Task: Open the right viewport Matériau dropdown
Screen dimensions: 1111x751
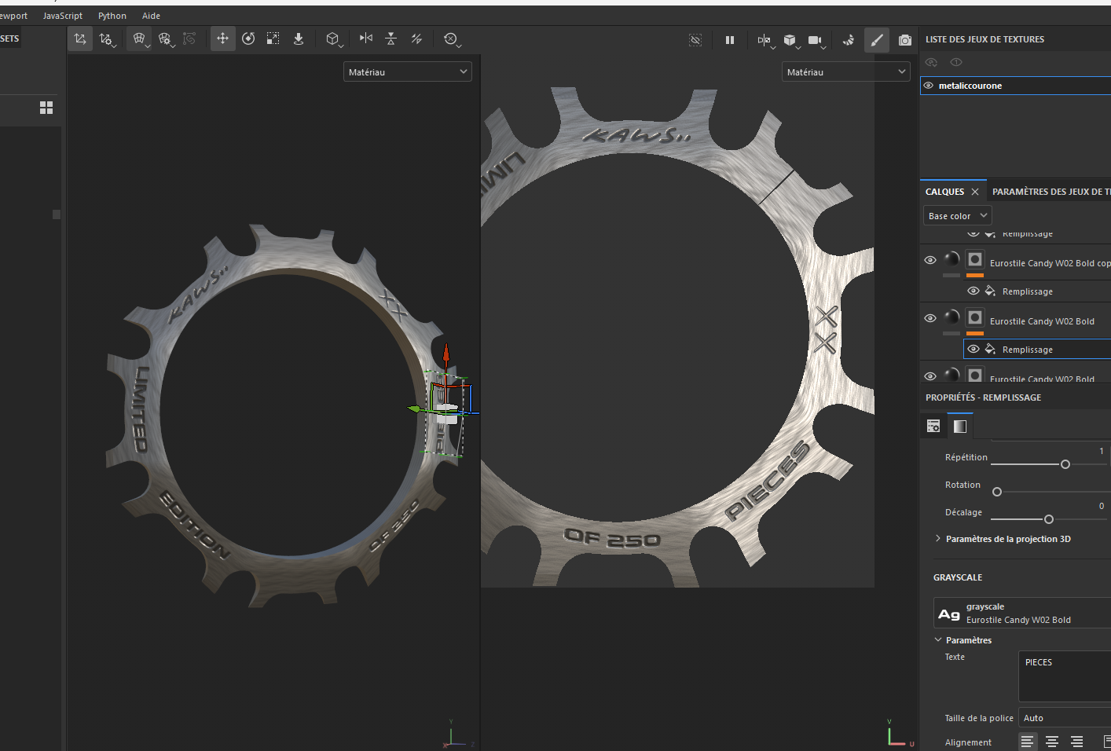Action: pyautogui.click(x=846, y=71)
